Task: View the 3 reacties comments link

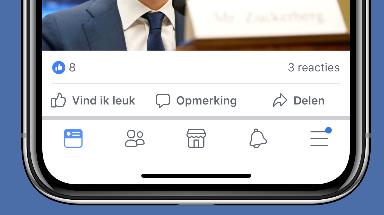Action: tap(314, 68)
